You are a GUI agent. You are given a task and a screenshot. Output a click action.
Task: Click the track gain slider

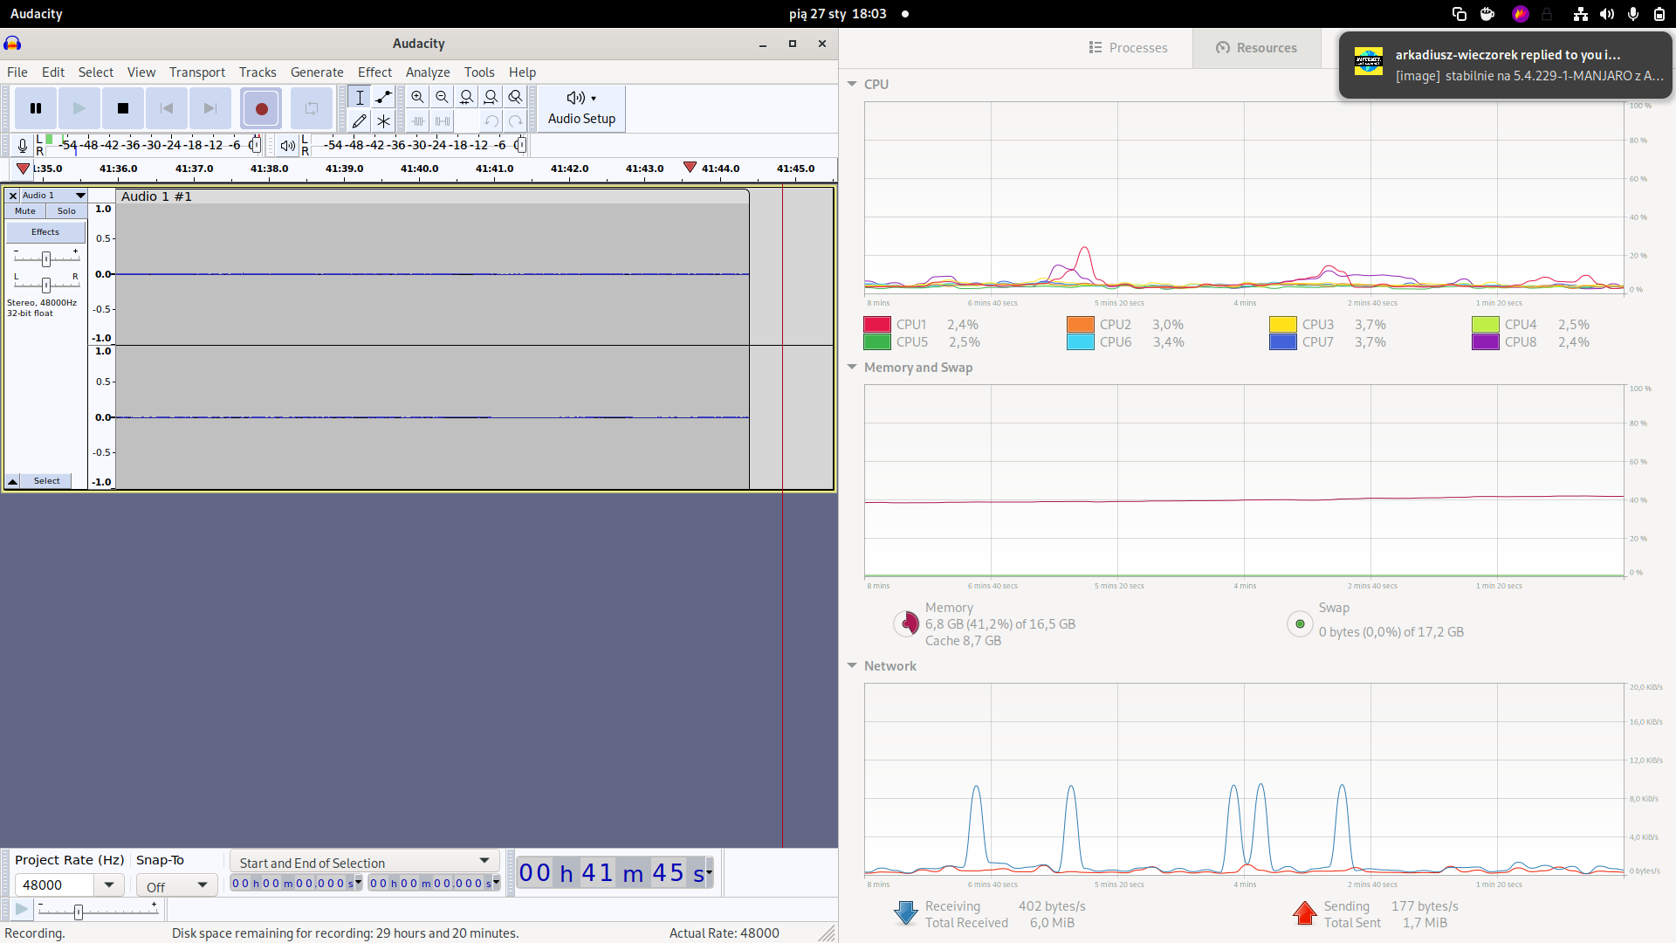tap(46, 258)
